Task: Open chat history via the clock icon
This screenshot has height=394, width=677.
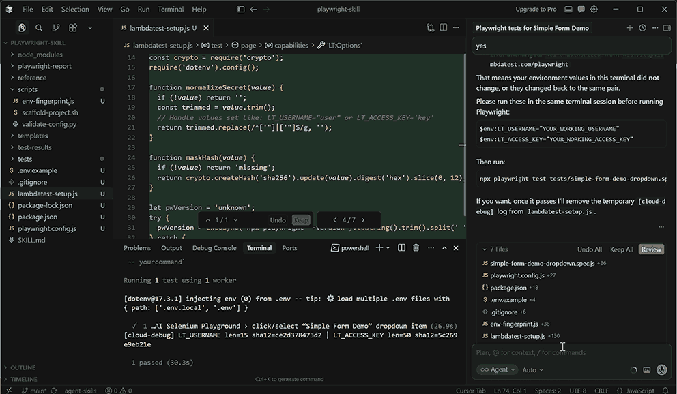Action: (642, 28)
